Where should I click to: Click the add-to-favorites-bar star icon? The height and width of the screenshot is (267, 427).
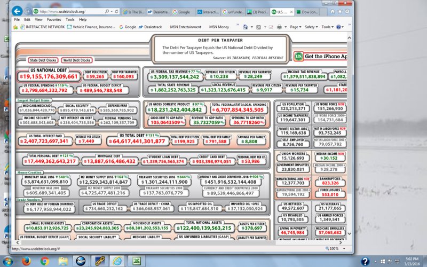click(x=15, y=27)
